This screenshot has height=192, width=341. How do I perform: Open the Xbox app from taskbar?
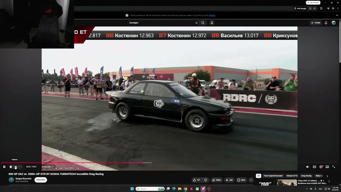[x=197, y=189]
